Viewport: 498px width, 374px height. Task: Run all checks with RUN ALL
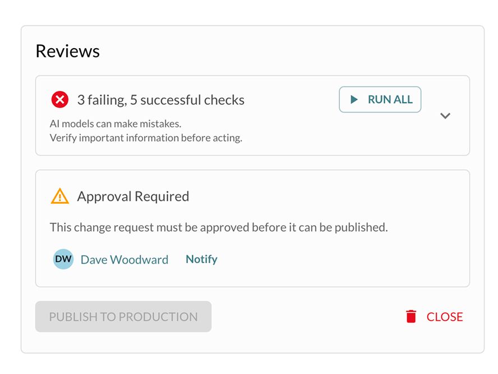click(x=380, y=99)
